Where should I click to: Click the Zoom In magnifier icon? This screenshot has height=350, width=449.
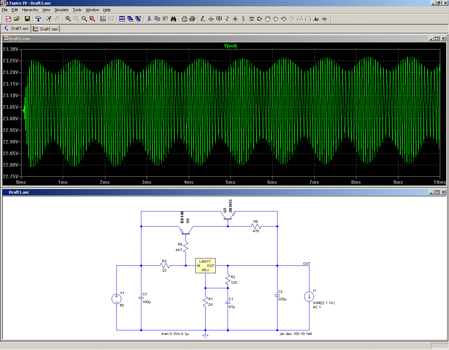[68, 19]
